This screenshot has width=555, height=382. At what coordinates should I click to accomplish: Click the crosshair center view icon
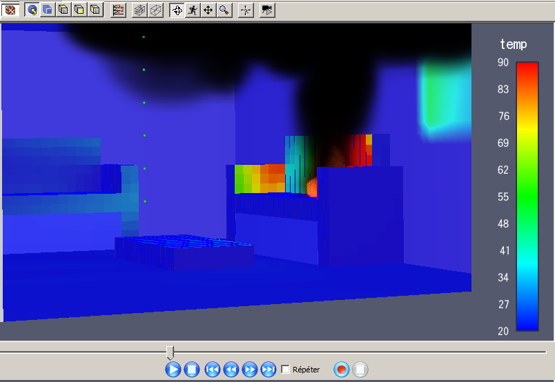[x=246, y=10]
